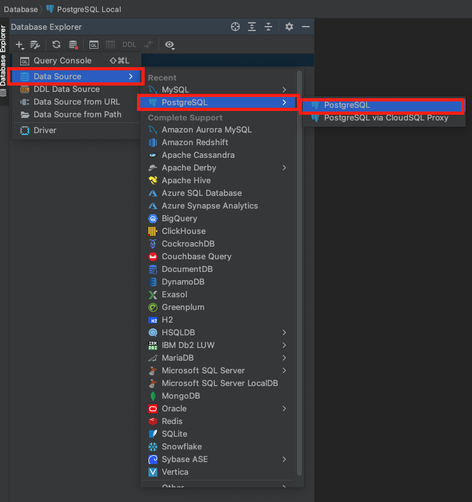The width and height of the screenshot is (472, 502).
Task: Click the SQLite feather icon
Action: (153, 434)
